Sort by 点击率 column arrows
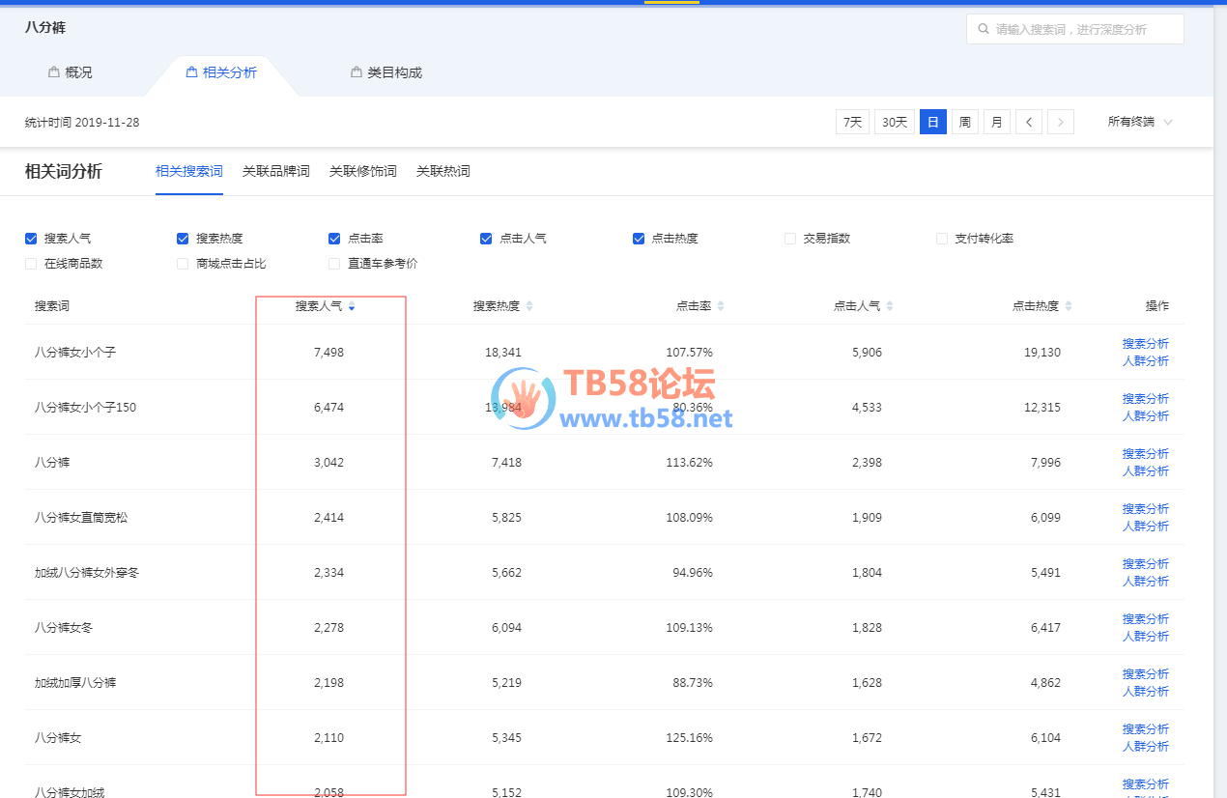1227x798 pixels. click(x=720, y=306)
